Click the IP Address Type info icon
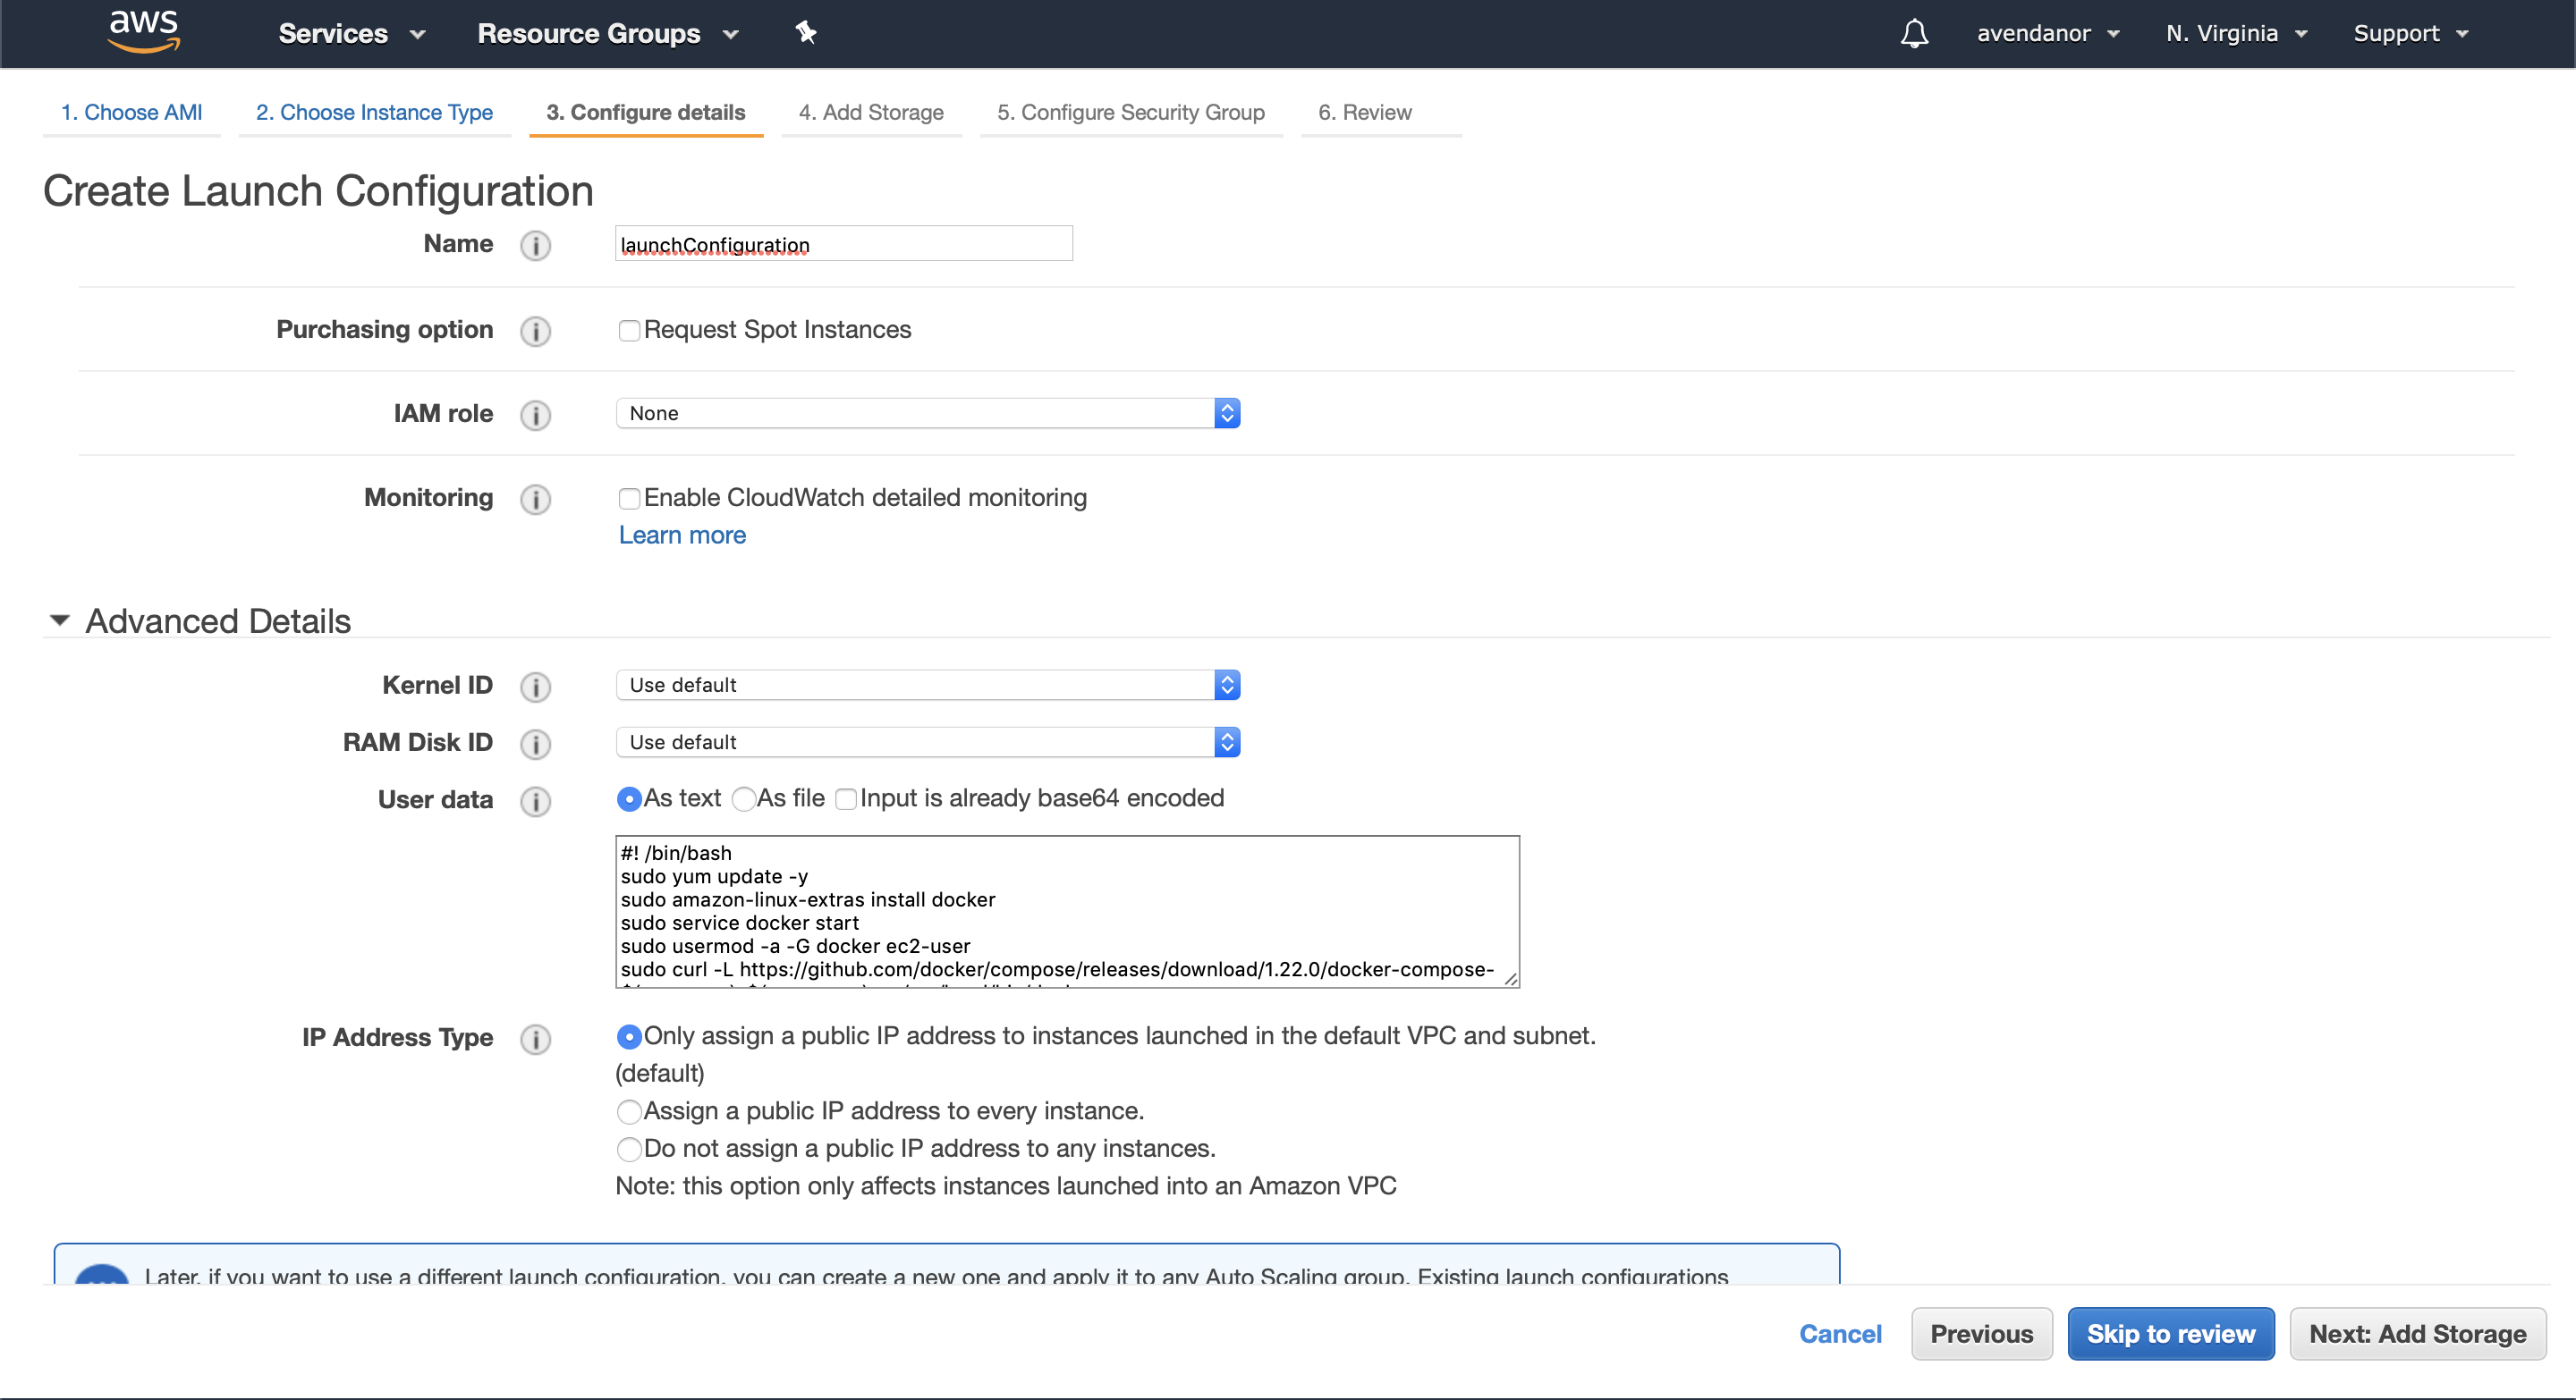2576x1400 pixels. pyautogui.click(x=535, y=1039)
